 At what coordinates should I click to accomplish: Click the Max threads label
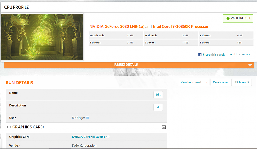97,36
